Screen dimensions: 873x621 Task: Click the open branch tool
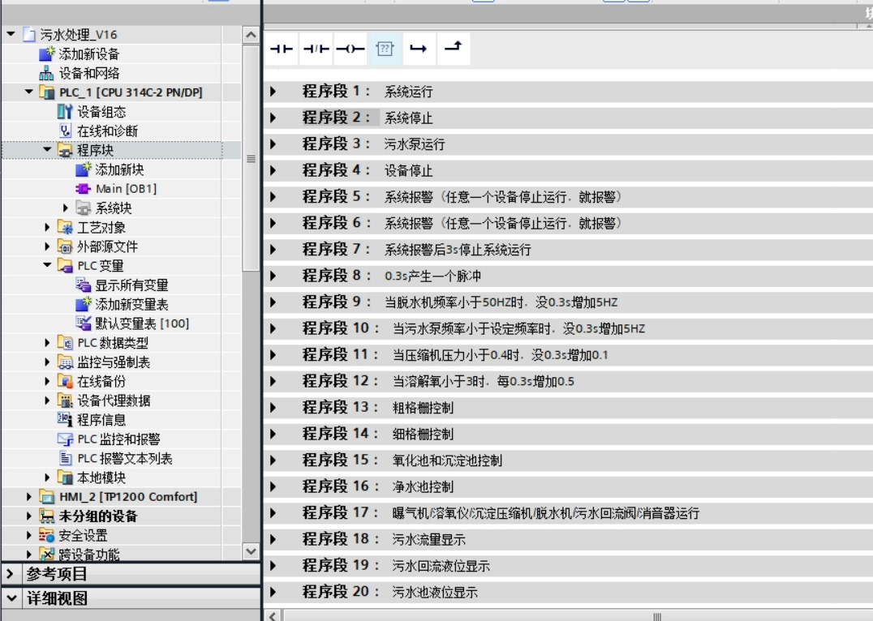pyautogui.click(x=419, y=49)
